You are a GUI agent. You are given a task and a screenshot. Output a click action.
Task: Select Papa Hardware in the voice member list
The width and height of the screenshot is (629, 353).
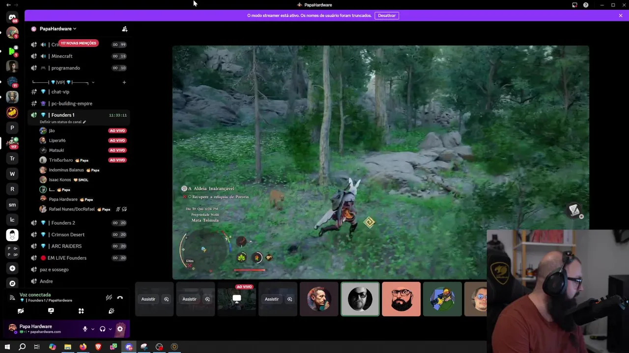pyautogui.click(x=83, y=200)
